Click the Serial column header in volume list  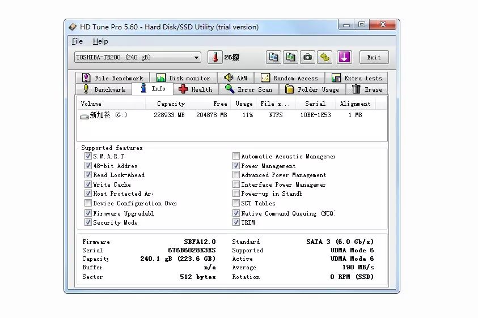[315, 104]
